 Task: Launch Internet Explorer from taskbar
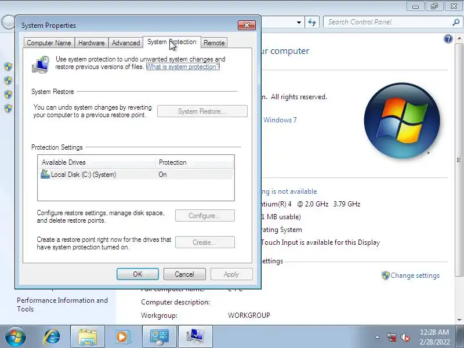coord(52,337)
